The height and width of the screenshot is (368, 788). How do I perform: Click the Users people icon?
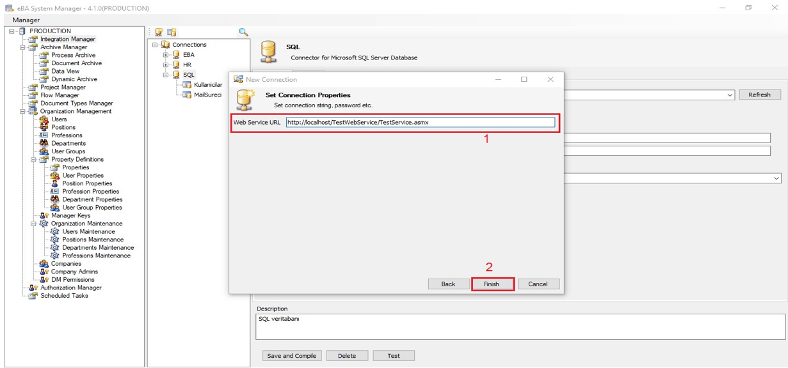(x=44, y=119)
